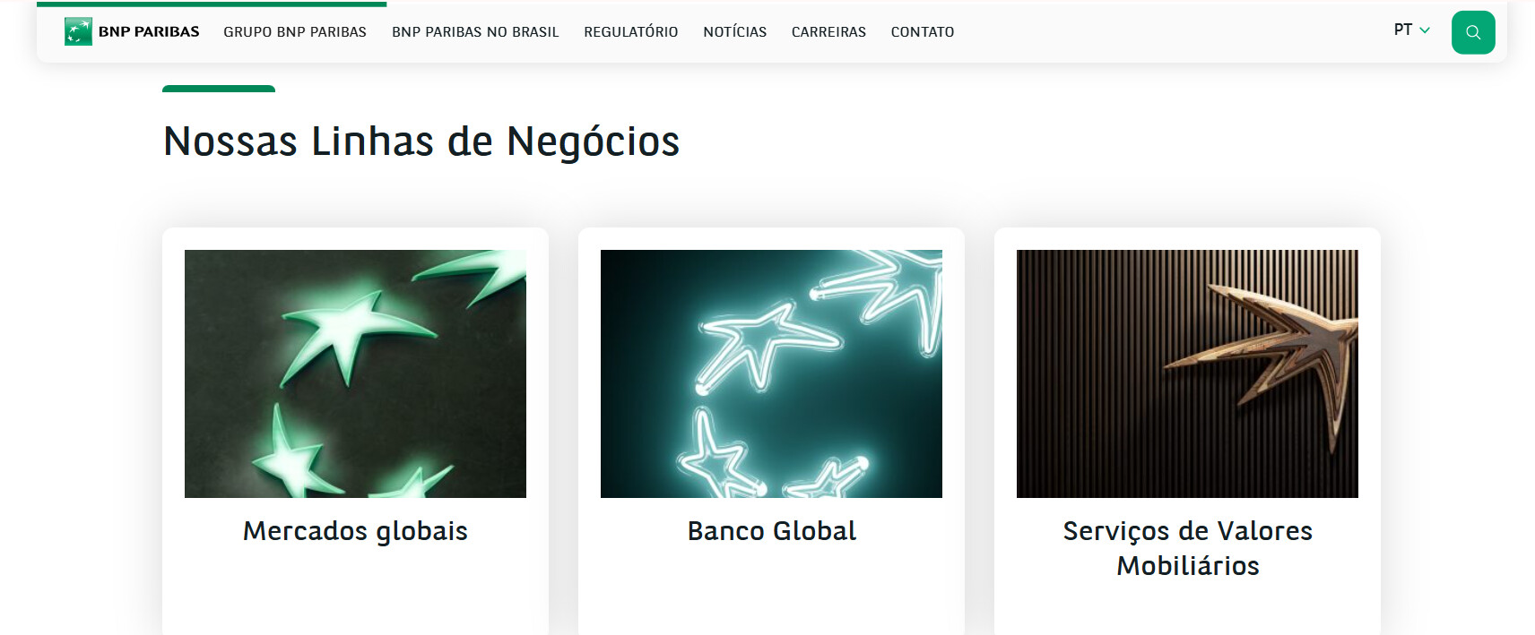This screenshot has height=635, width=1535.
Task: Open search with the green magnifier button
Action: [1473, 32]
